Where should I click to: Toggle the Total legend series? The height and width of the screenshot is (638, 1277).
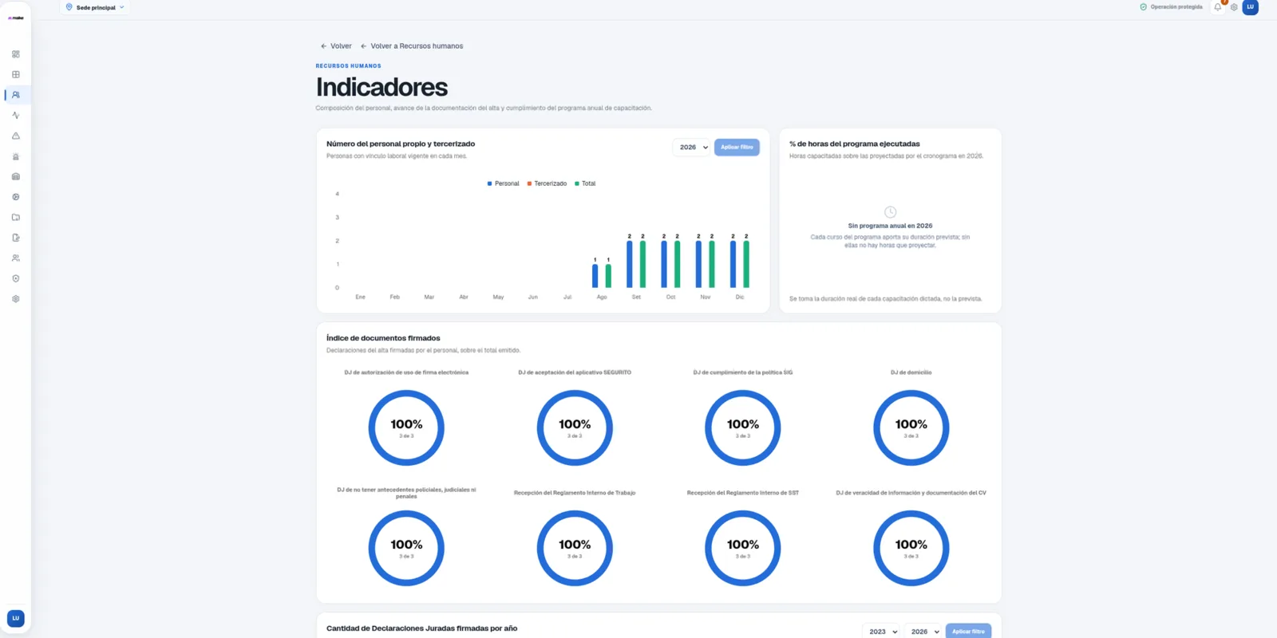coord(585,183)
